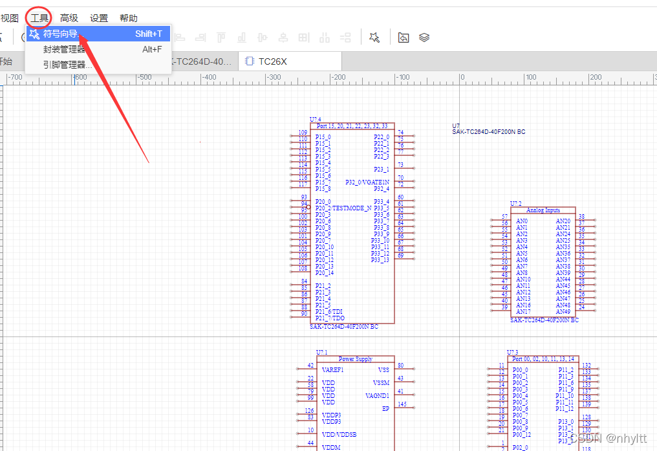
Task: Click the VAREF1 pin label in Power Supply
Action: 332,369
